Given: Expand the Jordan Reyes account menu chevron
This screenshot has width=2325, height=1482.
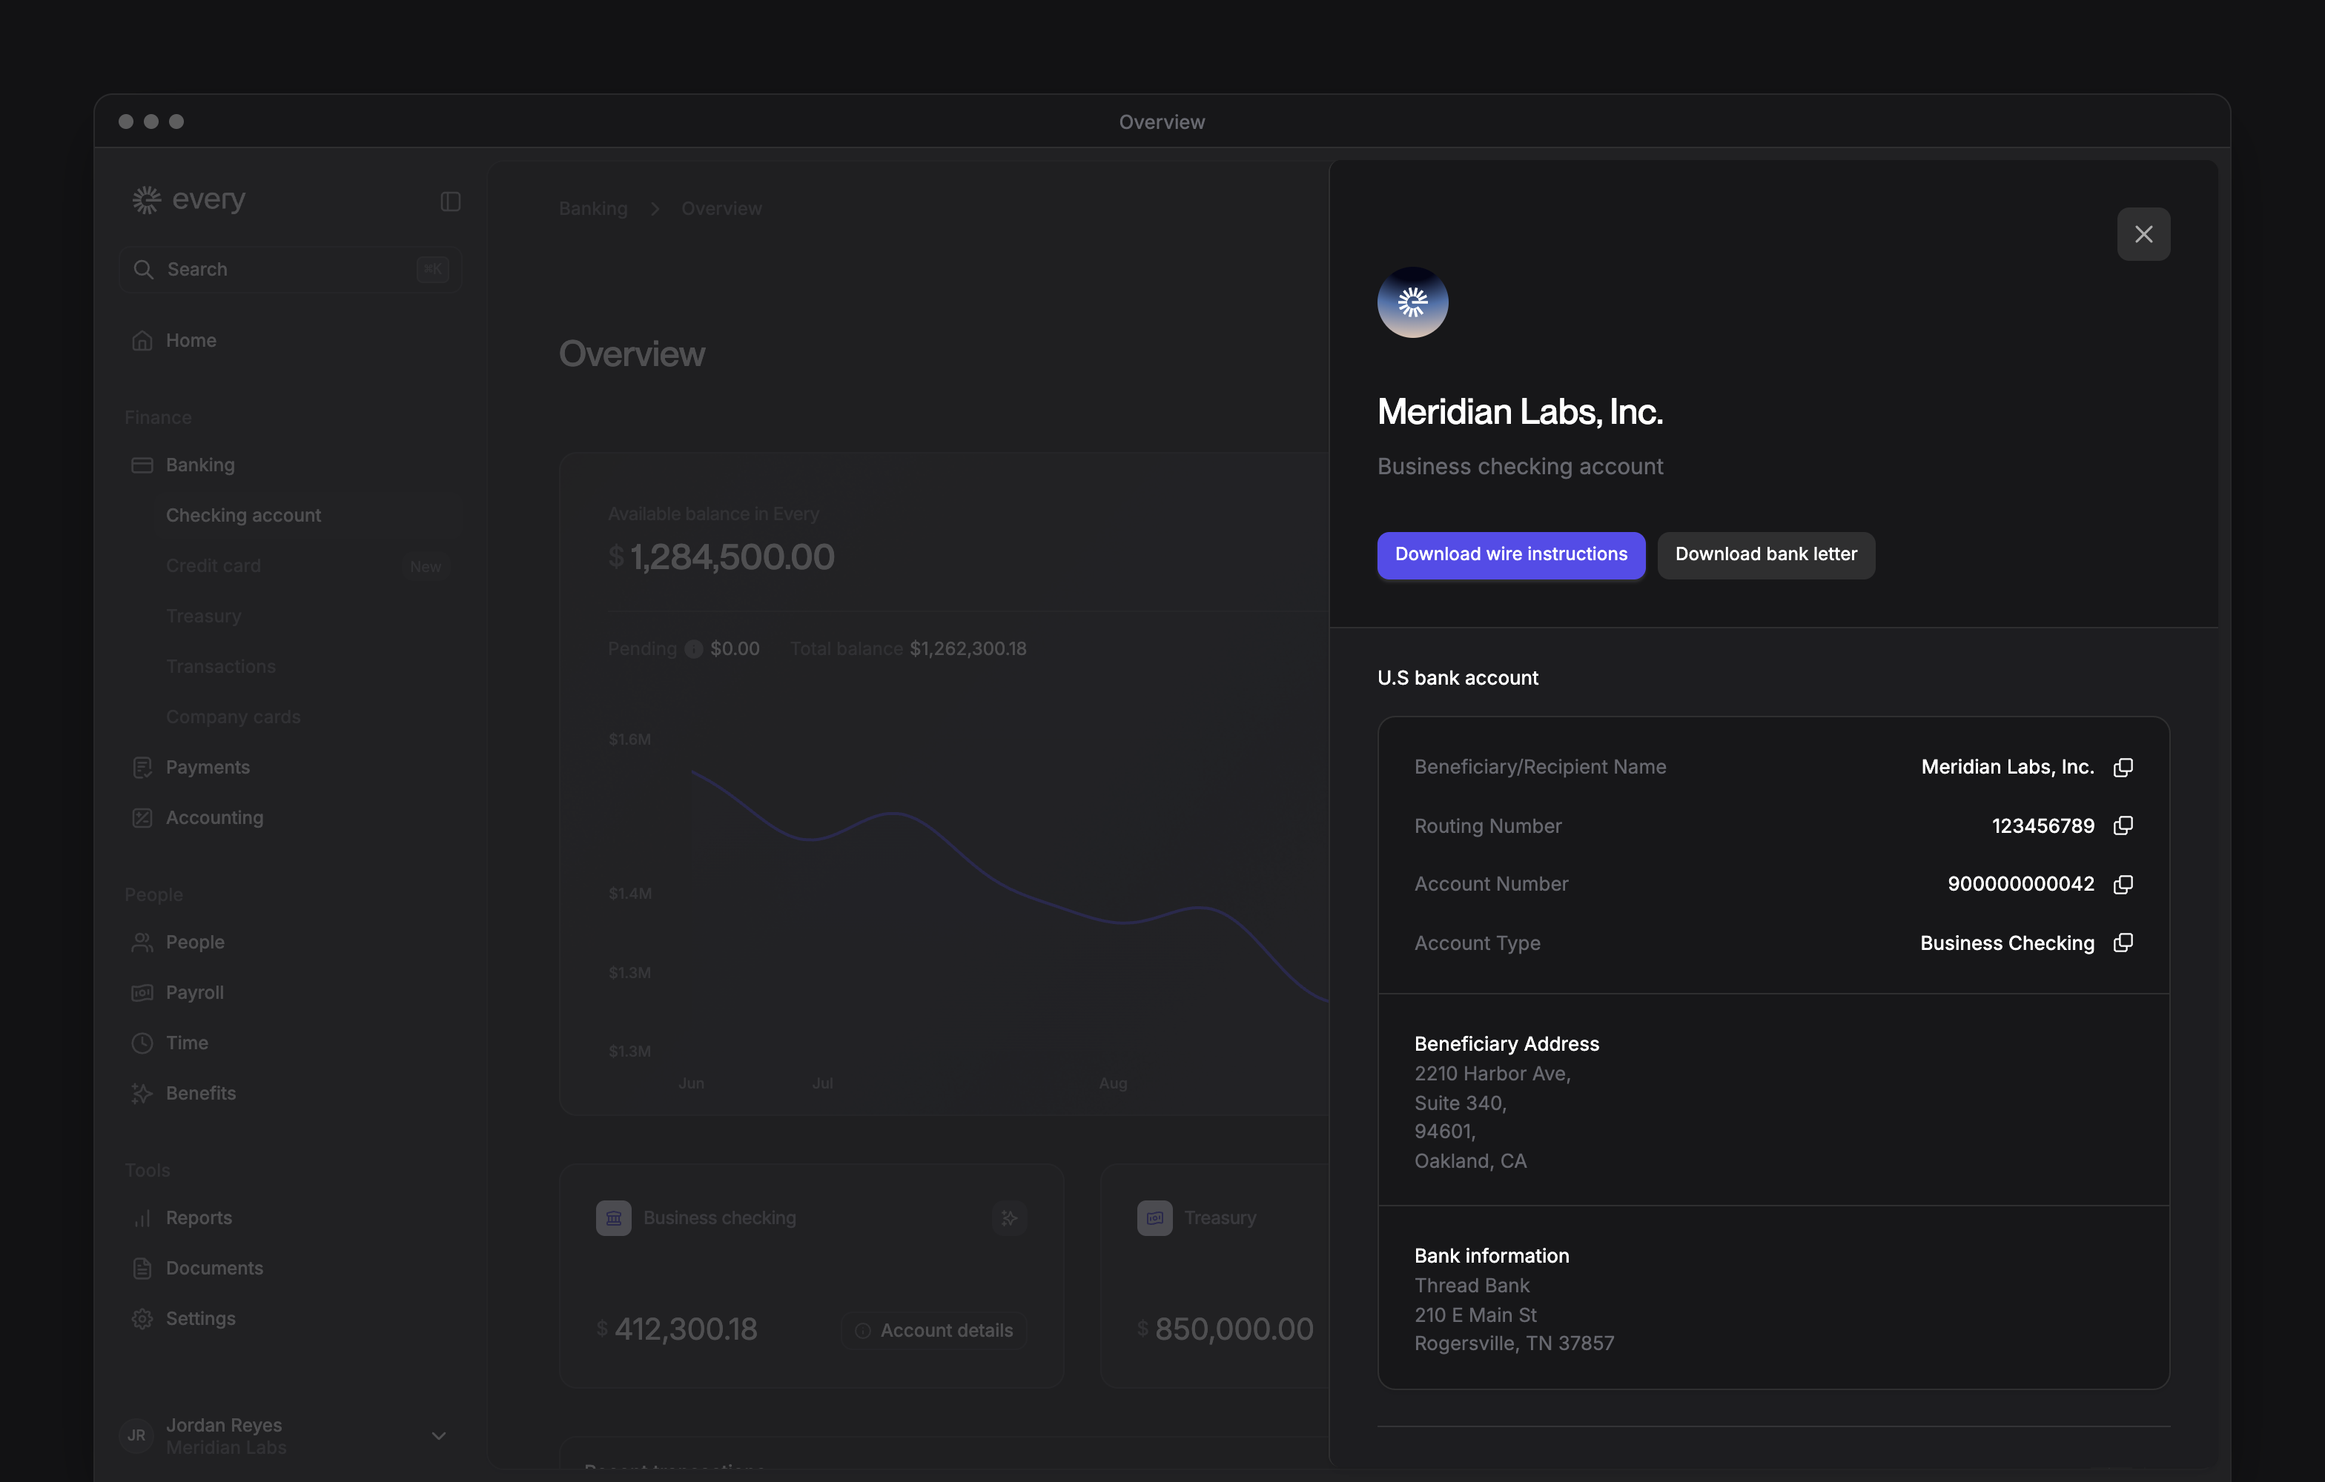Looking at the screenshot, I should point(438,1436).
